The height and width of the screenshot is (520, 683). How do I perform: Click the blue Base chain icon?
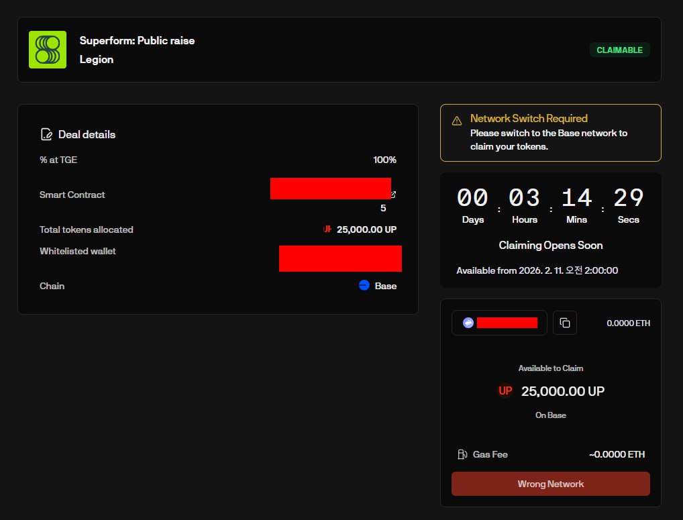364,285
